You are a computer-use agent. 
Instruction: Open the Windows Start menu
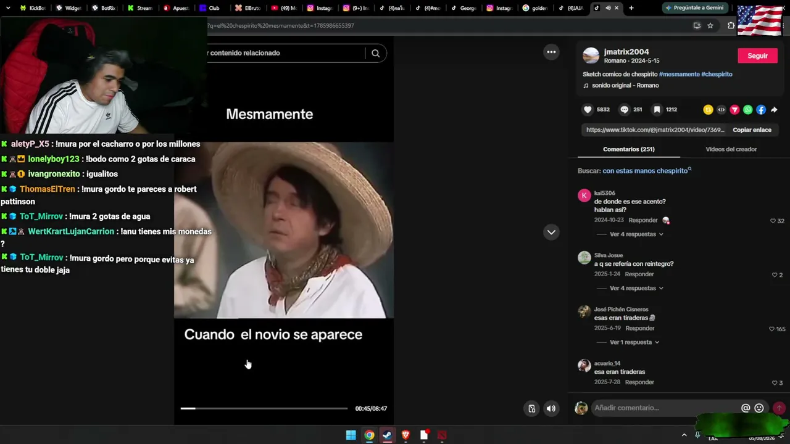coord(351,435)
